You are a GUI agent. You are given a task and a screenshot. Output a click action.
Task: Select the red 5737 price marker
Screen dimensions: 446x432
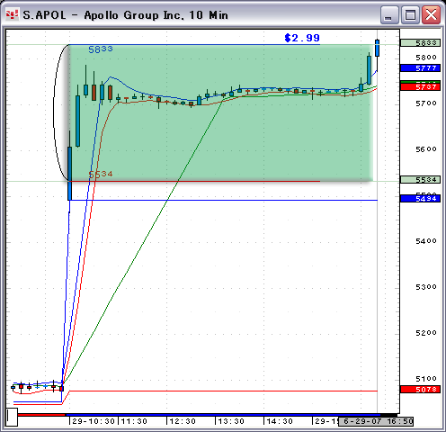(420, 87)
